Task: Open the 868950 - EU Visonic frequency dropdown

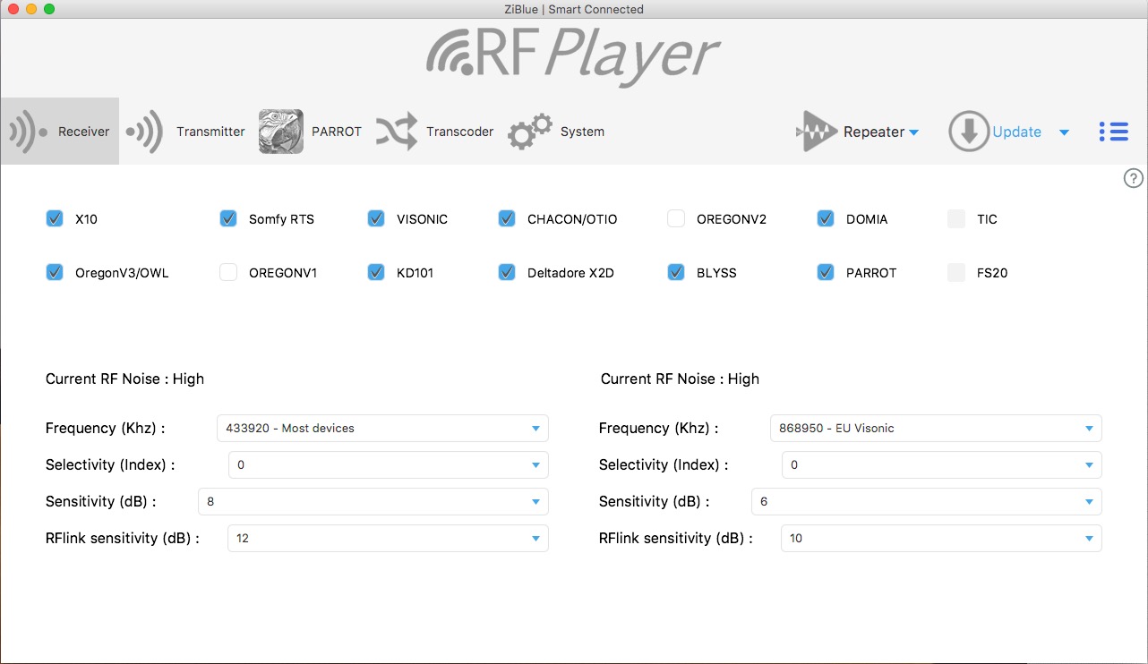Action: click(936, 428)
